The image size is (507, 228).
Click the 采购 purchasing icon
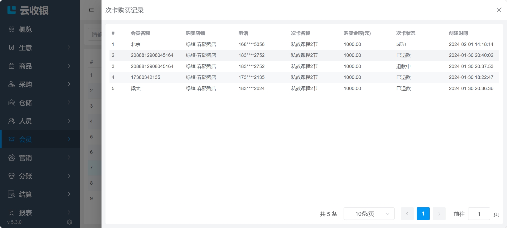(x=11, y=84)
